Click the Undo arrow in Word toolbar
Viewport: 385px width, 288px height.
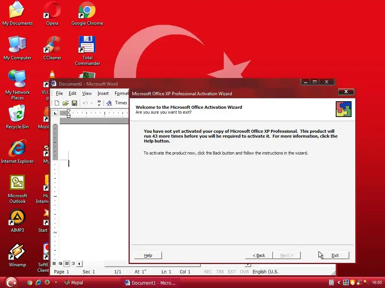tap(85, 103)
